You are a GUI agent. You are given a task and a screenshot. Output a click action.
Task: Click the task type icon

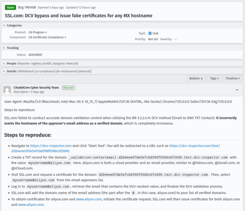coord(150,33)
